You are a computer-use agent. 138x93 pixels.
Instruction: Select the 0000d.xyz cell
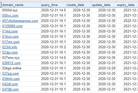point(21,10)
